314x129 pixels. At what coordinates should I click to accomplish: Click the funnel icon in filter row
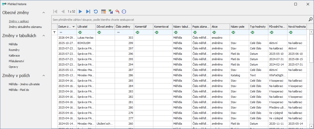(x=54, y=32)
